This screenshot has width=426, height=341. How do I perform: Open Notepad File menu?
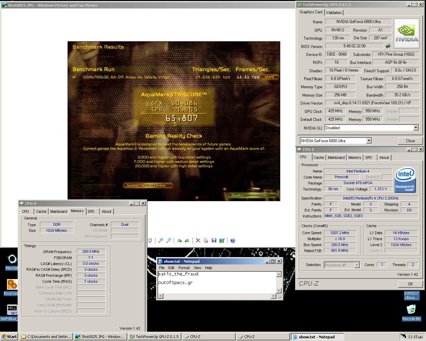pyautogui.click(x=162, y=268)
